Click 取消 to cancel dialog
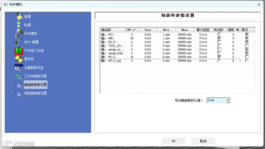This screenshot has width=265, height=149. 203,141
